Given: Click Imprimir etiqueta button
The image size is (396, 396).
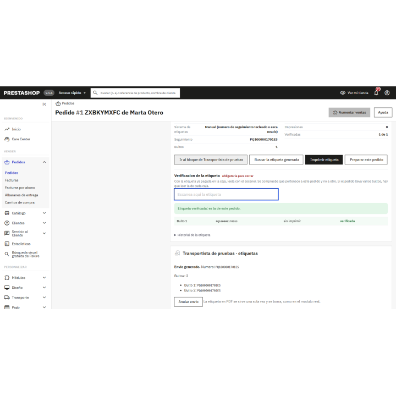Looking at the screenshot, I should (324, 159).
